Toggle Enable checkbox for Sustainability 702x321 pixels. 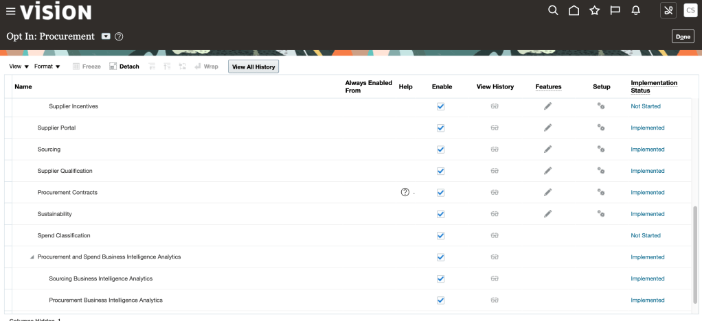[441, 214]
